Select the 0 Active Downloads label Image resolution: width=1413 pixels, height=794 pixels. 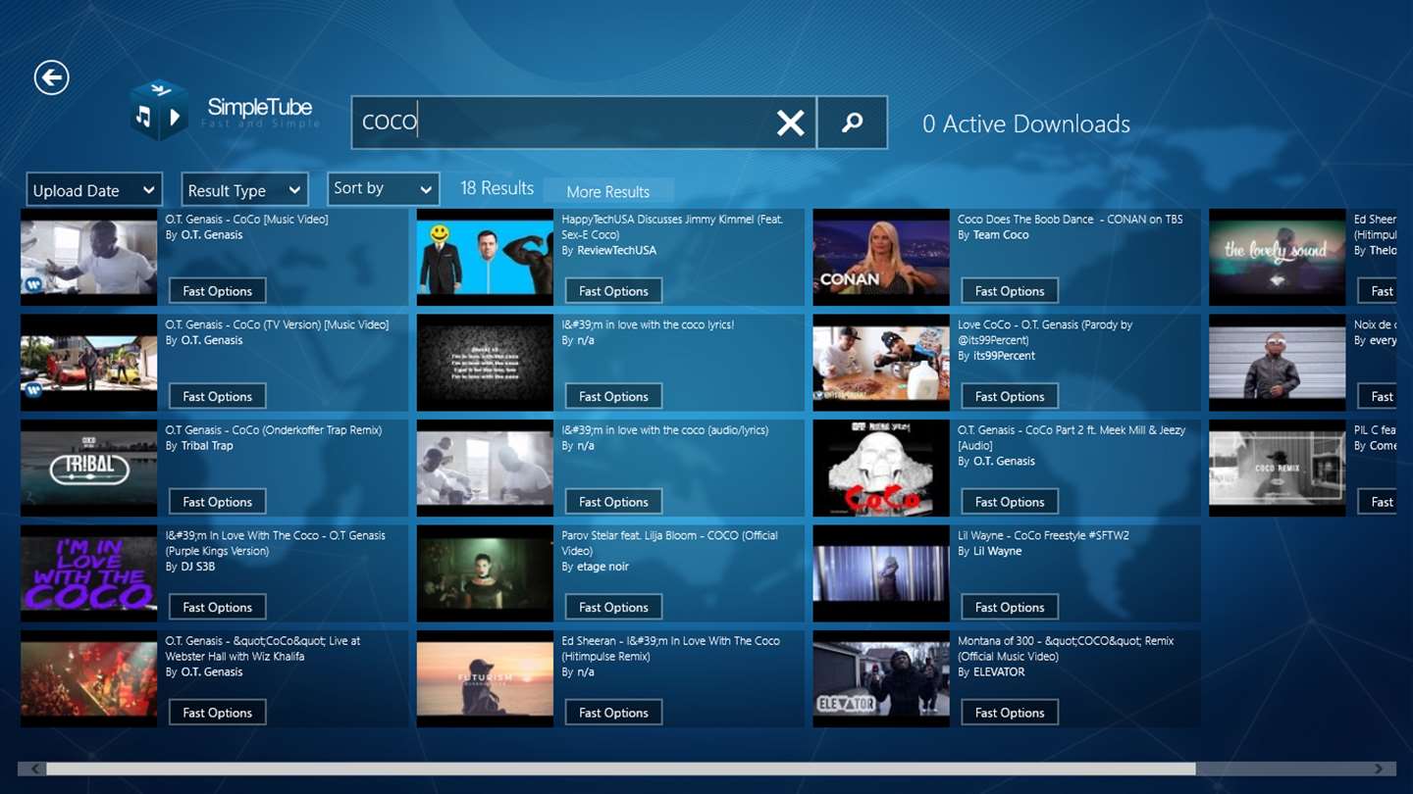coord(1026,124)
